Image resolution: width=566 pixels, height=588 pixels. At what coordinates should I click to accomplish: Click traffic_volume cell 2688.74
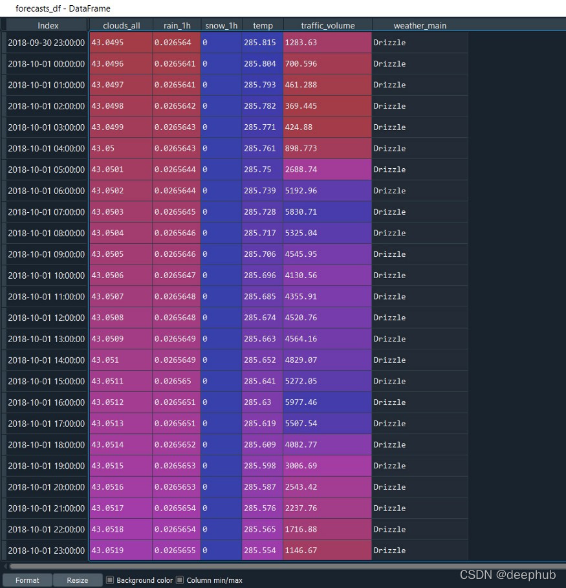tap(327, 169)
